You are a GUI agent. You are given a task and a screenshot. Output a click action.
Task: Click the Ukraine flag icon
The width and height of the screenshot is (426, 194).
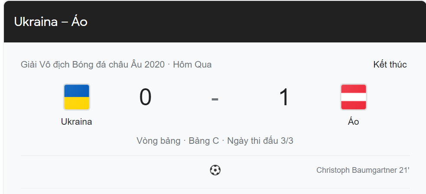77,97
